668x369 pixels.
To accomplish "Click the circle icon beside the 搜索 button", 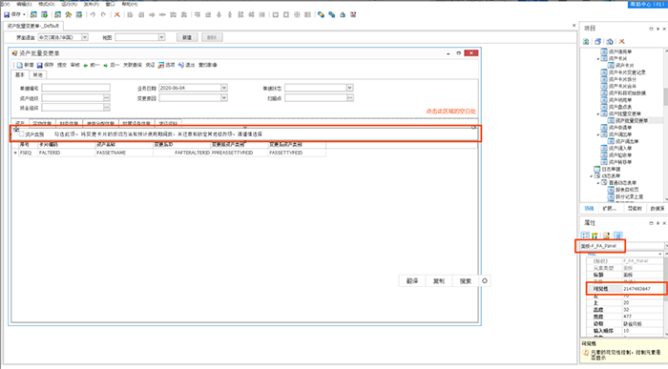I will tap(485, 280).
